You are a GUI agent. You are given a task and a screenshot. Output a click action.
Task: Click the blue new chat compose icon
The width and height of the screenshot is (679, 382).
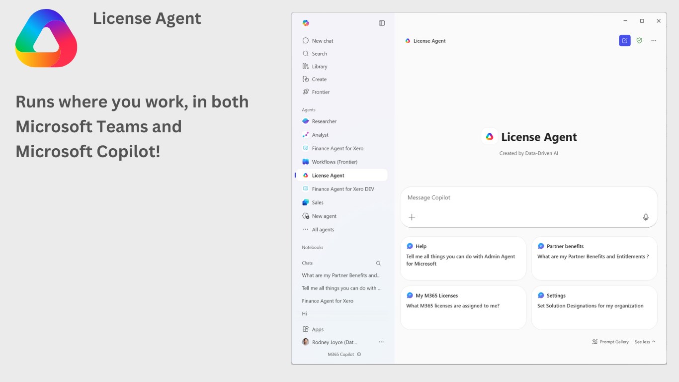coord(625,41)
